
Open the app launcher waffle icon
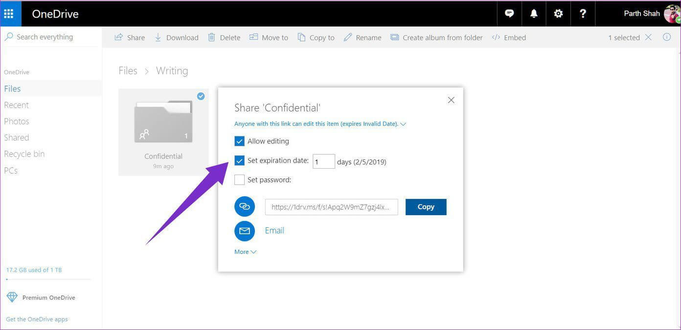[9, 14]
